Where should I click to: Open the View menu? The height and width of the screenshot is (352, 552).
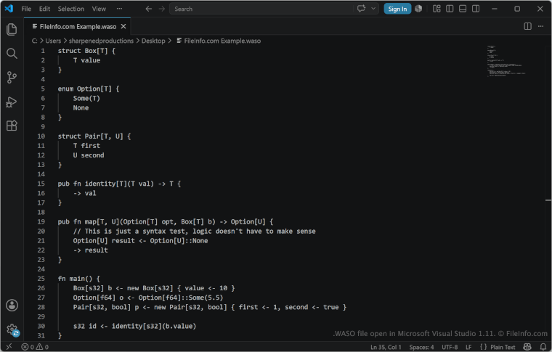(99, 9)
